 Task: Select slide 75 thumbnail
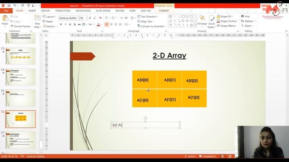point(20,98)
